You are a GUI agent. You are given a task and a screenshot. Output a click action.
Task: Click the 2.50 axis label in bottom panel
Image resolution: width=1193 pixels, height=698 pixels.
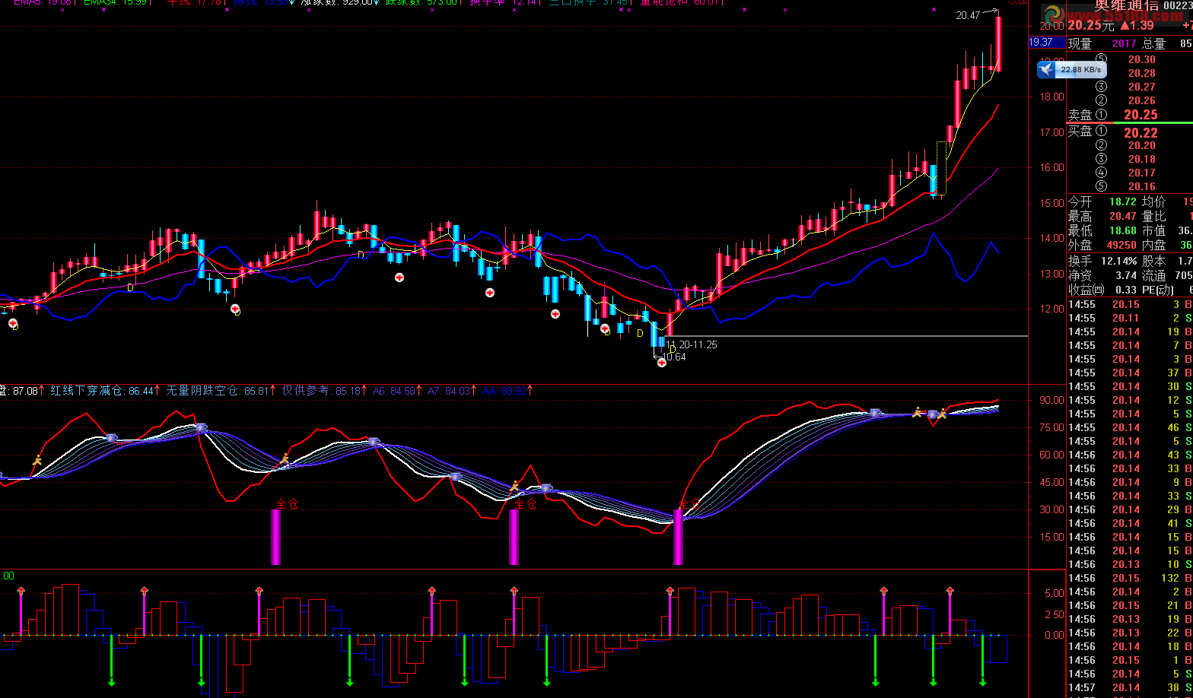pos(1055,614)
